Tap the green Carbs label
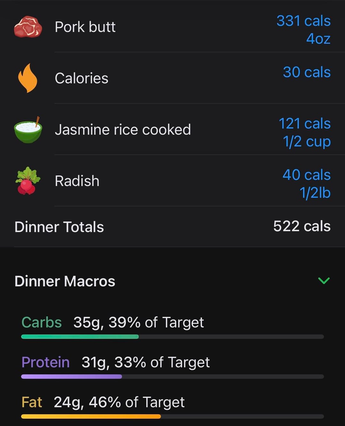 click(42, 322)
